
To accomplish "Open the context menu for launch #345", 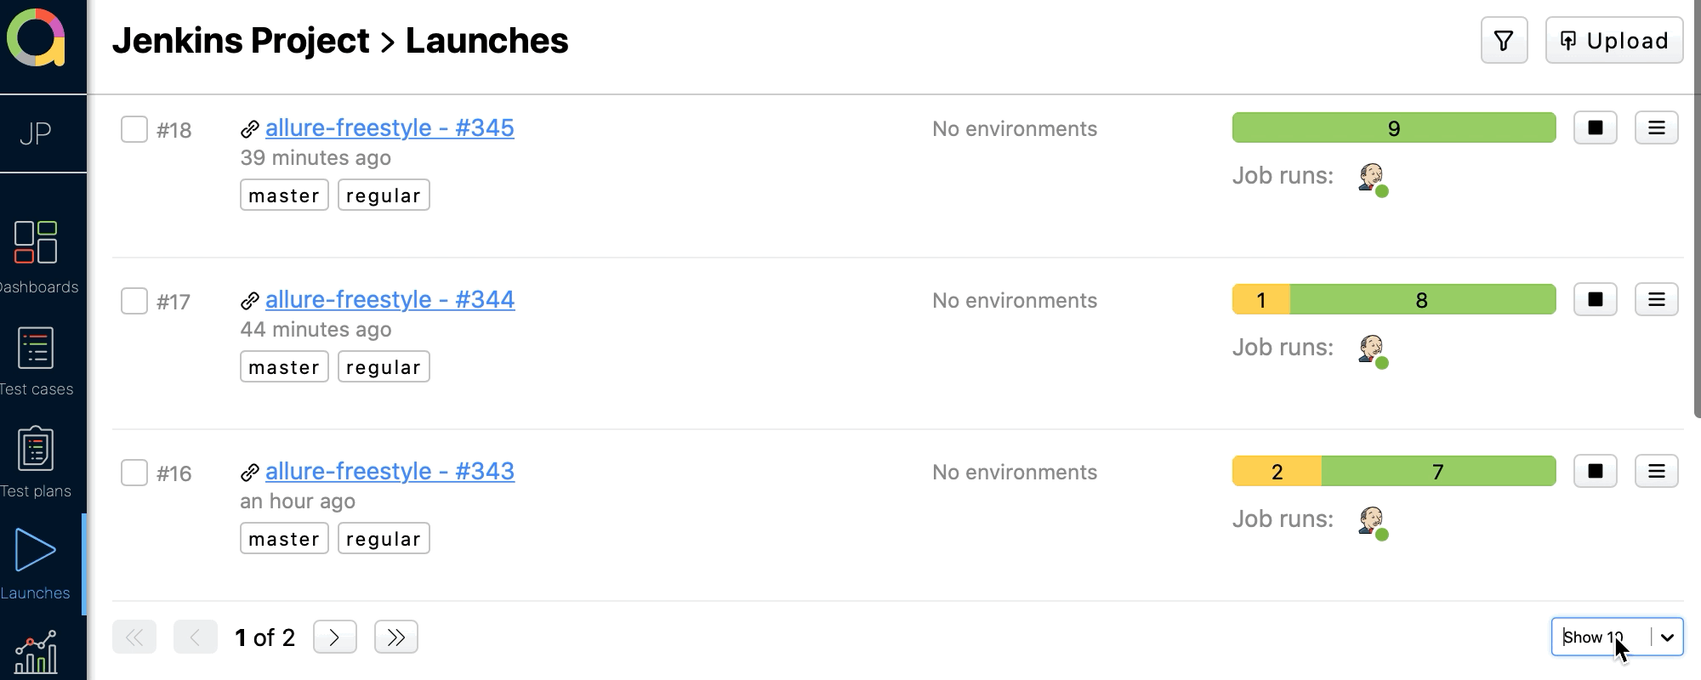I will 1656,128.
